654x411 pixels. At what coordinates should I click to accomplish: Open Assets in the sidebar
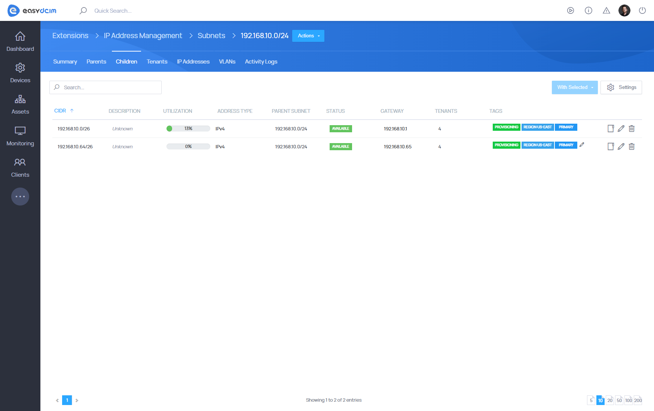20,104
